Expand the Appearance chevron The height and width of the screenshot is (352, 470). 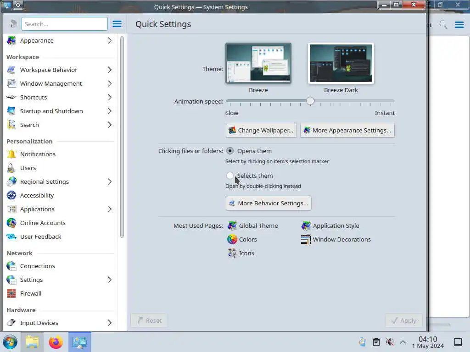(110, 40)
